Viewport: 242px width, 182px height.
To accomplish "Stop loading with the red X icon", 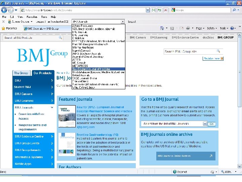I will pyautogui.click(x=165, y=10).
